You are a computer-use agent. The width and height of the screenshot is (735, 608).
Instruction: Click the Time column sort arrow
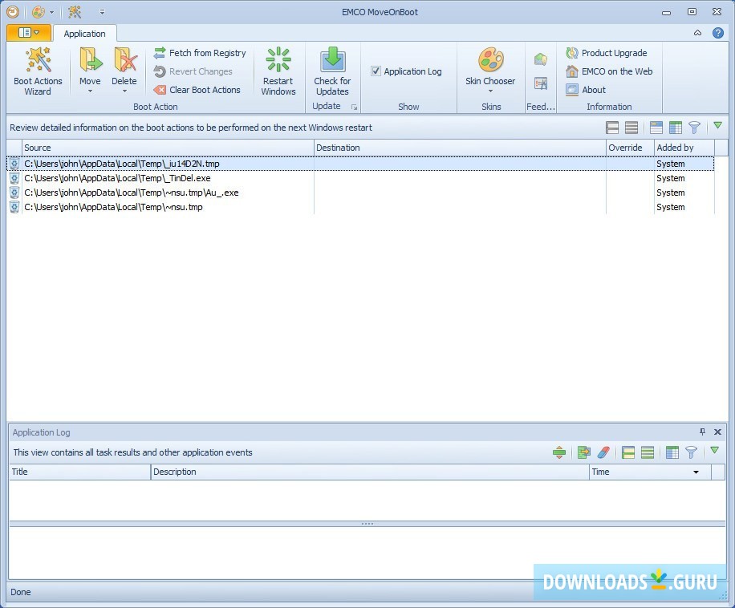click(x=696, y=472)
